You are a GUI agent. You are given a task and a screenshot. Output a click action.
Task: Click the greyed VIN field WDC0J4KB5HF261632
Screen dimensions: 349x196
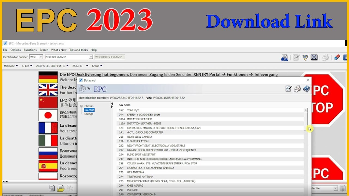pos(110,57)
